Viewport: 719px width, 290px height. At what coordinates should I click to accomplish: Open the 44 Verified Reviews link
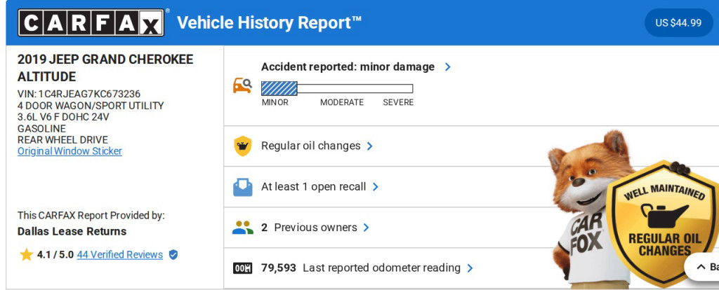pyautogui.click(x=119, y=255)
